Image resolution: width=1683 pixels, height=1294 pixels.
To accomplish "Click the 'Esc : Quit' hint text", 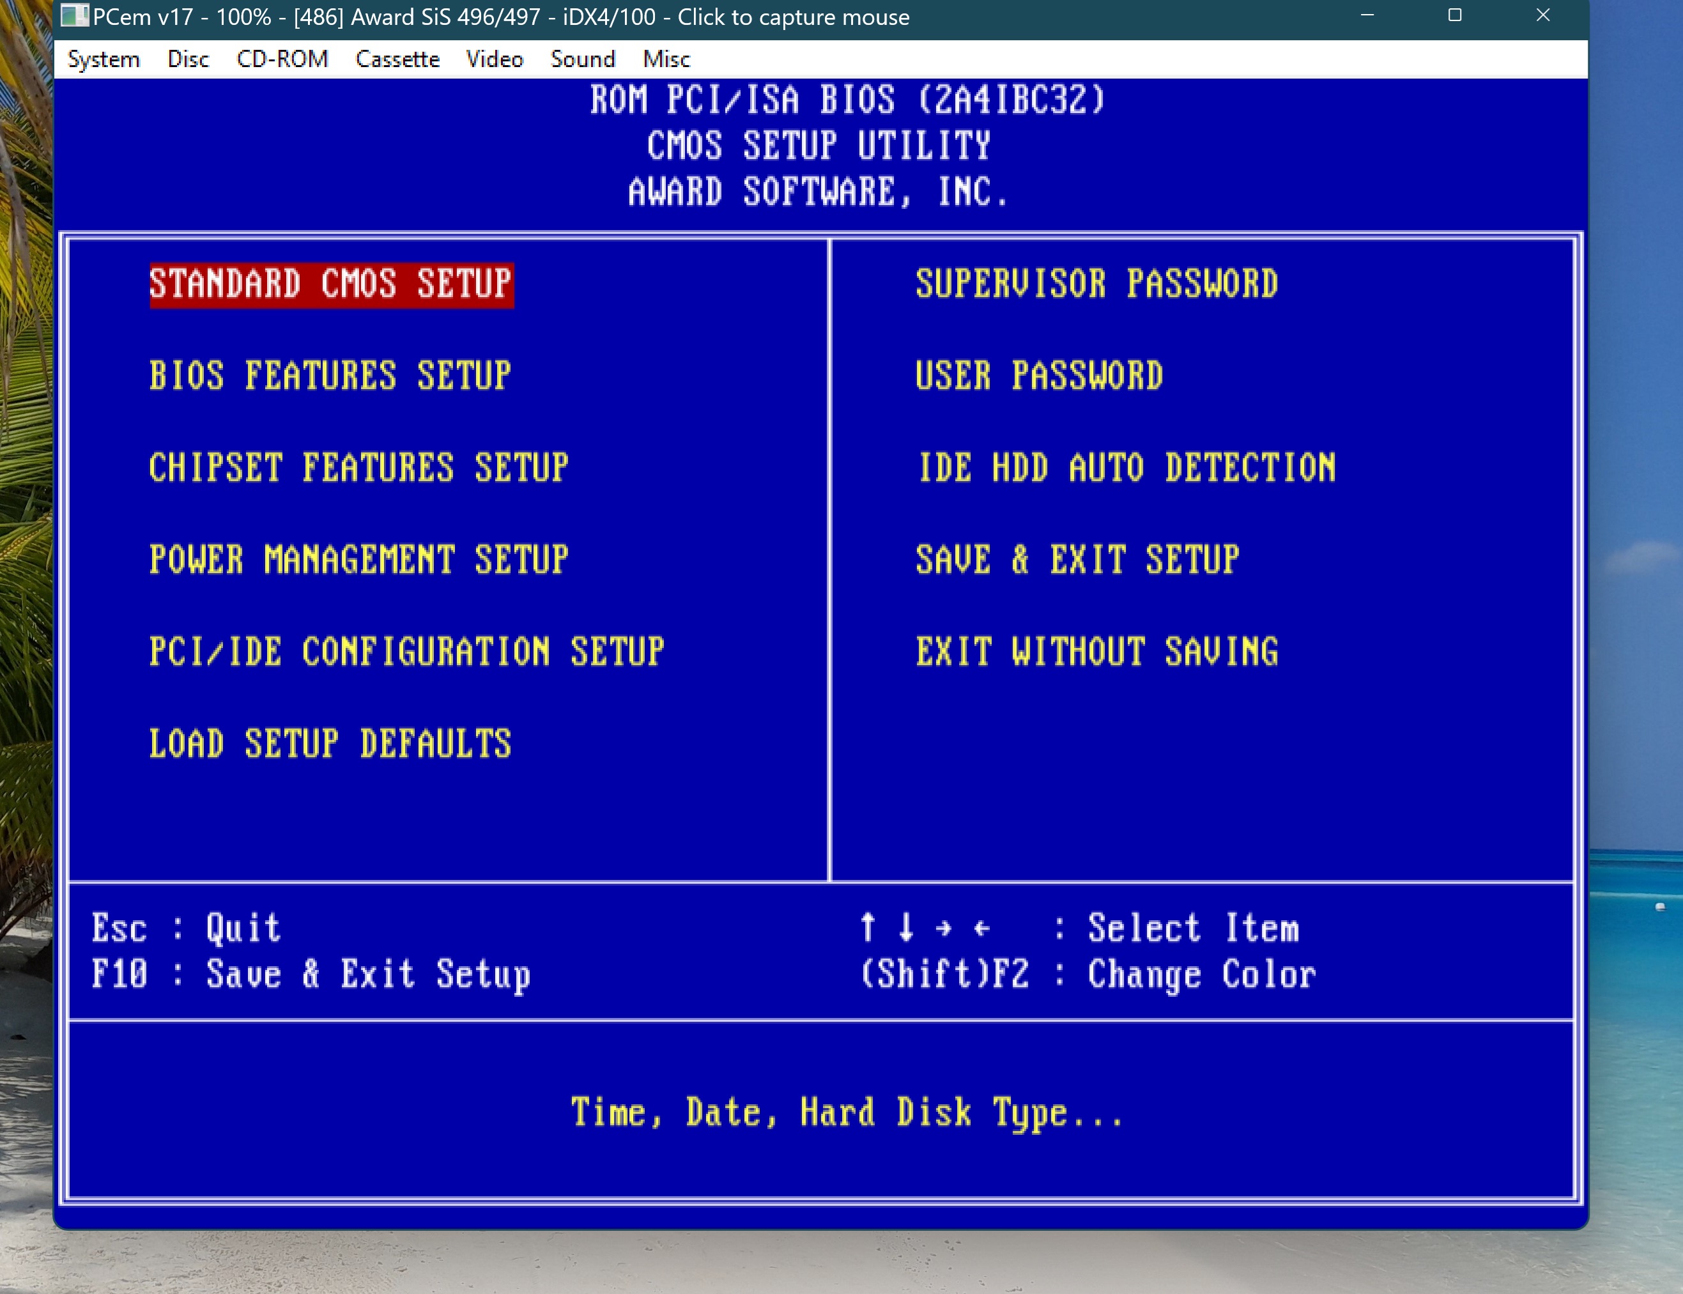I will pos(187,928).
